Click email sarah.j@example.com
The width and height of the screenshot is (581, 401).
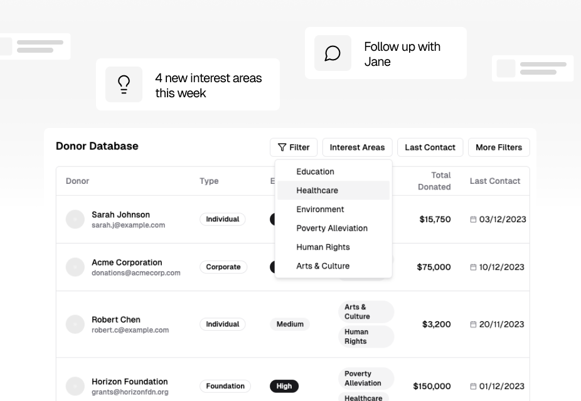(x=128, y=225)
